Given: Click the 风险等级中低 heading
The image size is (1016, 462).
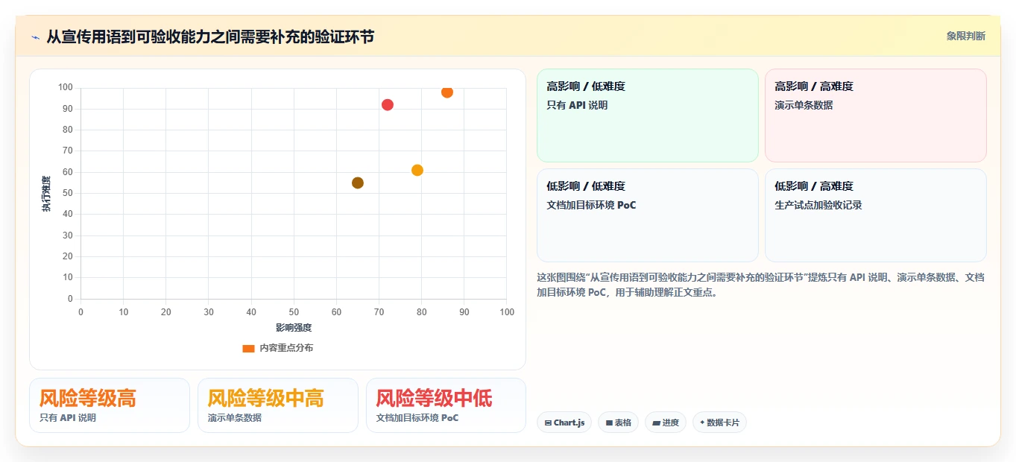Looking at the screenshot, I should pyautogui.click(x=435, y=398).
